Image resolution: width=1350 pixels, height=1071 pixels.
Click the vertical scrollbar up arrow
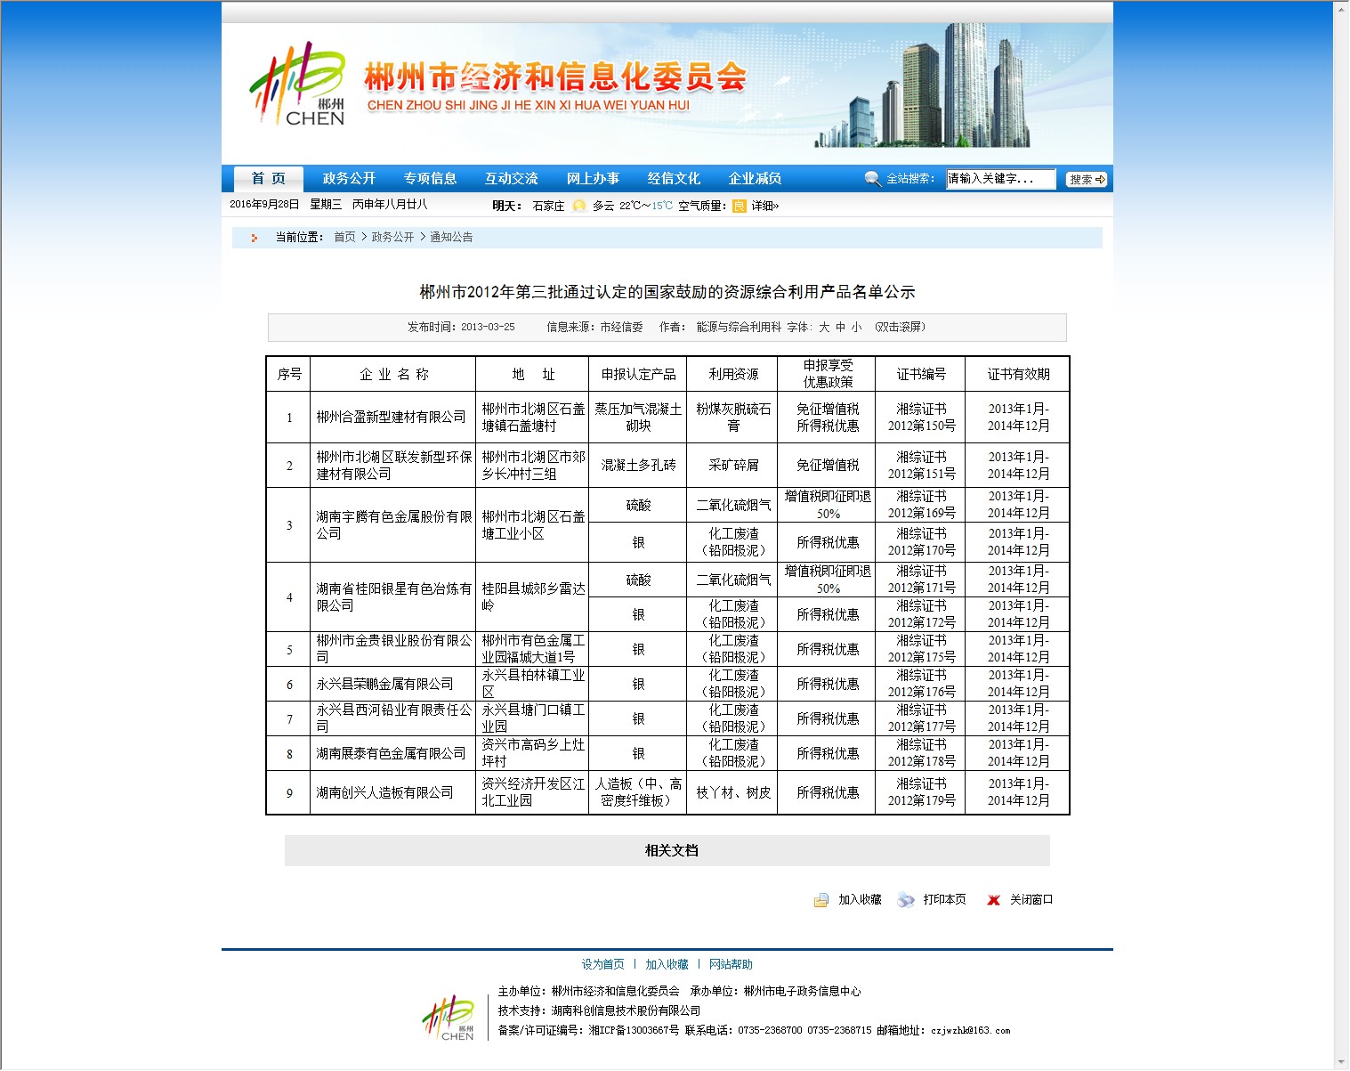pos(1342,7)
